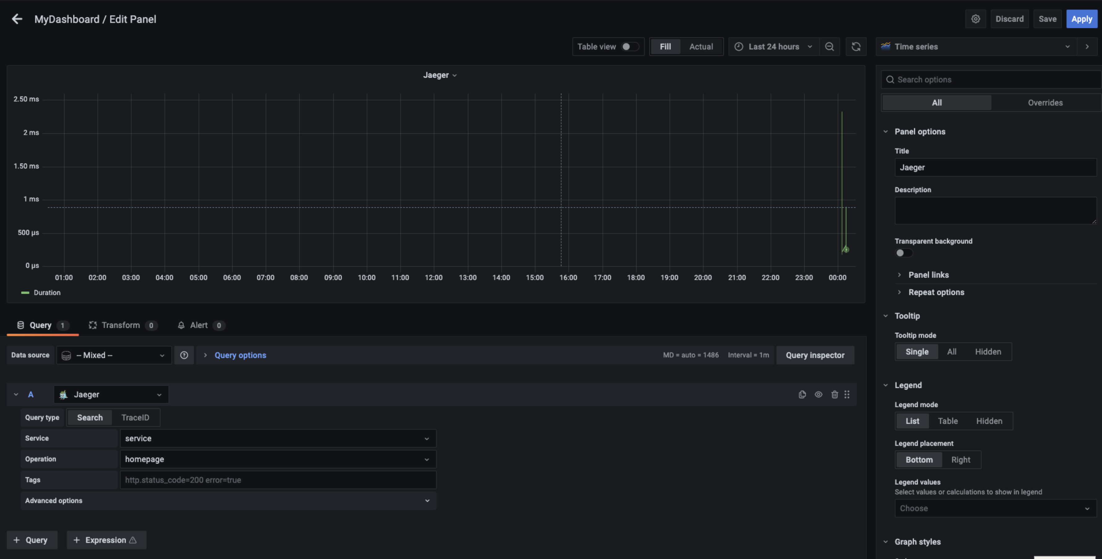
Task: Click the Time series visualization icon
Action: click(885, 46)
